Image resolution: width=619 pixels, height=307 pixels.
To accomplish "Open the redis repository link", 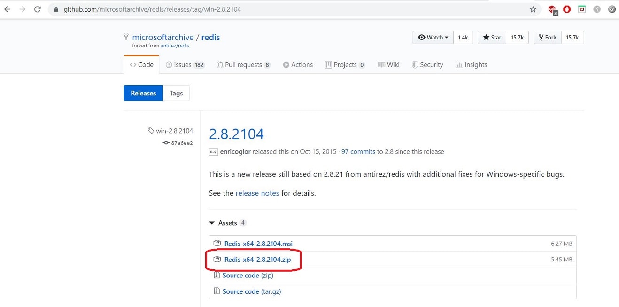I will pos(210,37).
